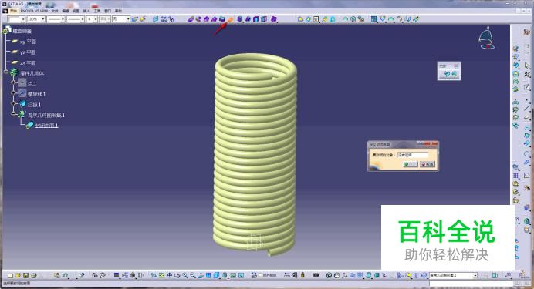
Task: Expand the 有序几何图形集.1 tree node
Action: pos(14,114)
